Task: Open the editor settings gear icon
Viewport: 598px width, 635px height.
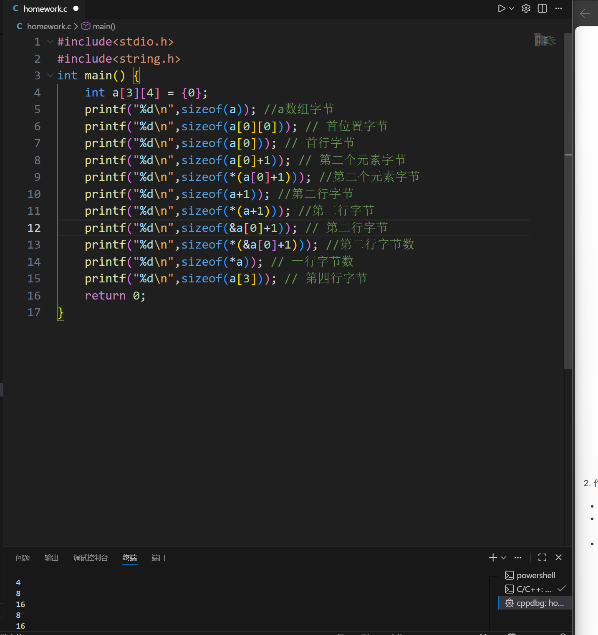Action: (526, 8)
